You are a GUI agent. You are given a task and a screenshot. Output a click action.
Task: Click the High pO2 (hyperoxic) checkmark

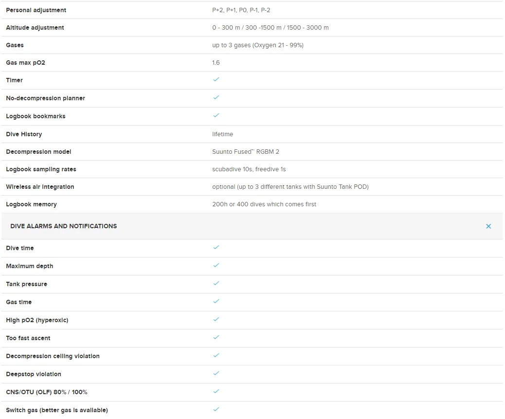click(x=216, y=319)
